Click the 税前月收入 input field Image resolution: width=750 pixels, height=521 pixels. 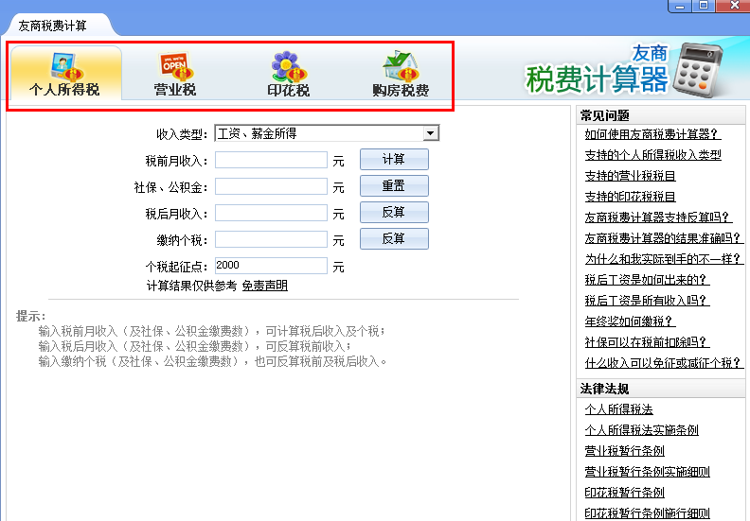click(271, 160)
